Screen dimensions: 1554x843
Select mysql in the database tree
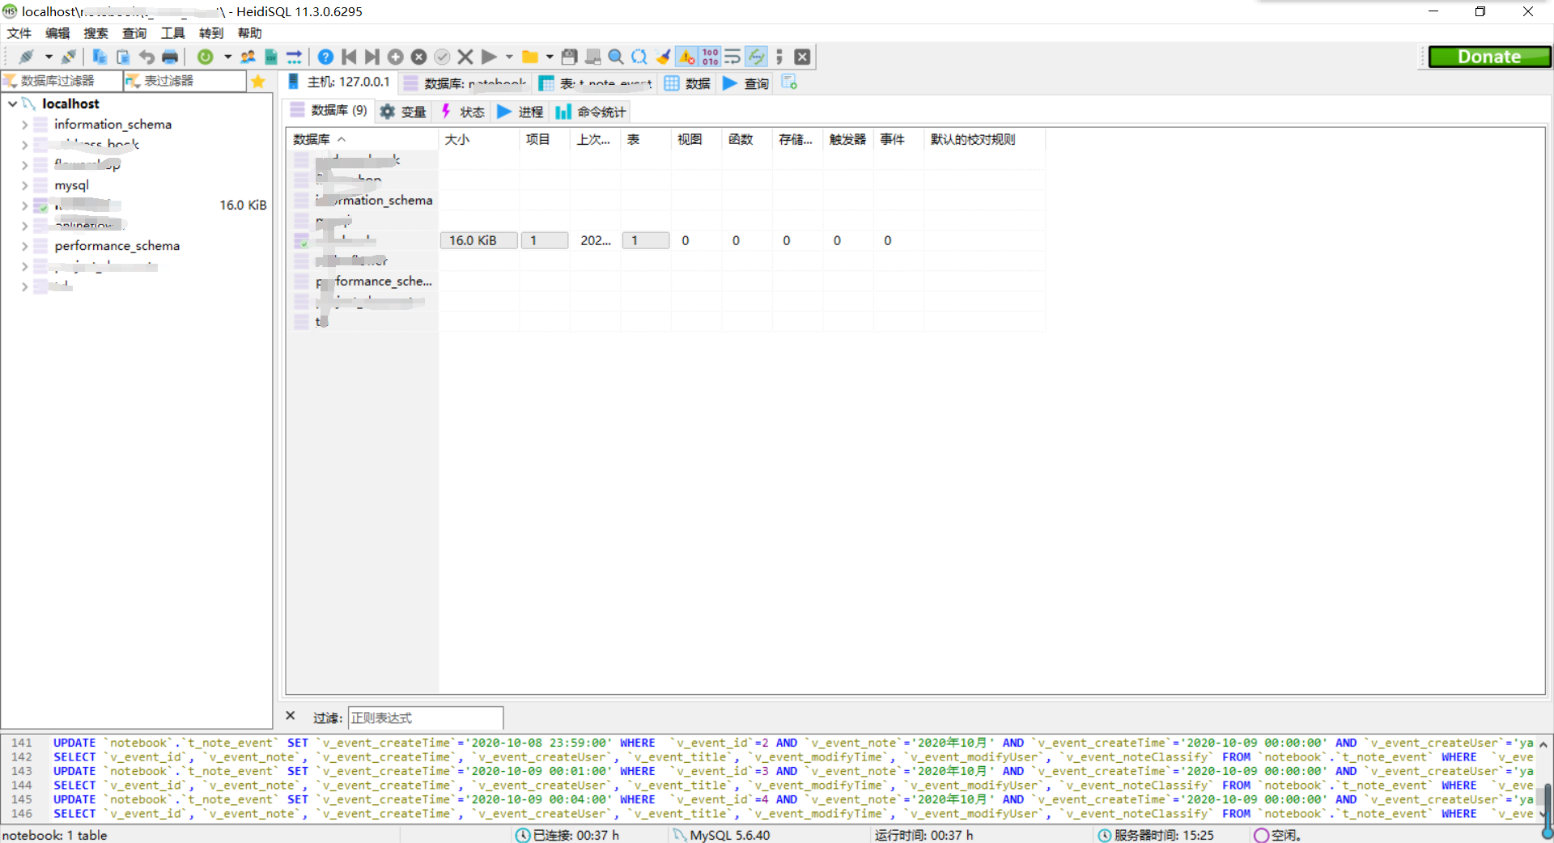[71, 185]
